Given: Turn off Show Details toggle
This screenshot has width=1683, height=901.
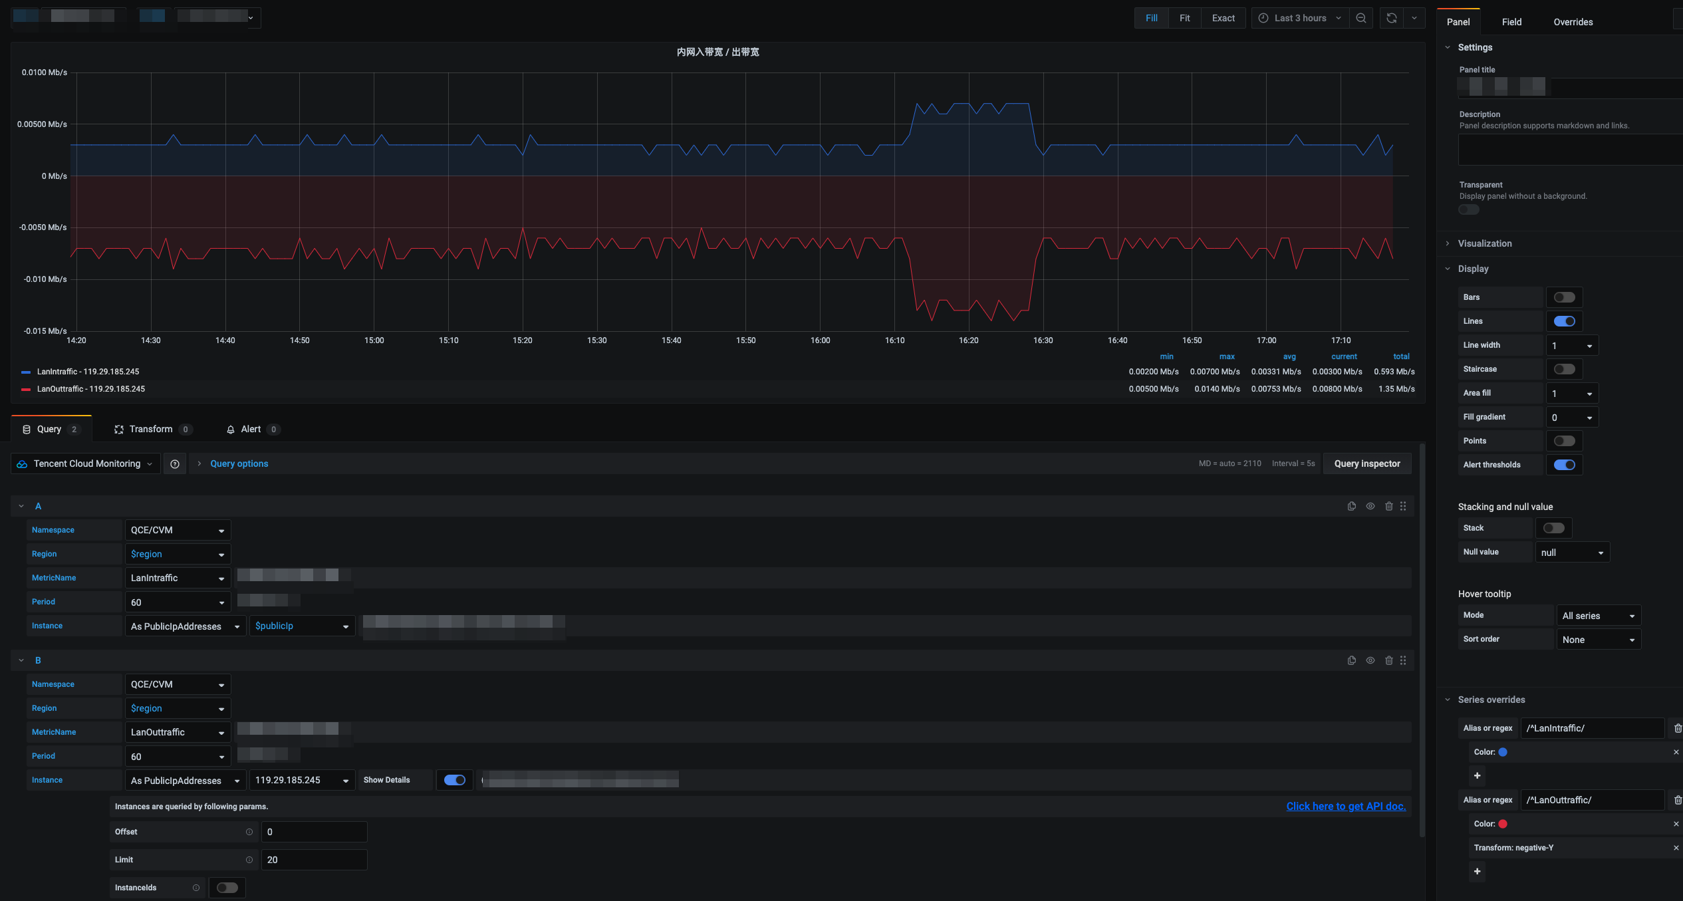Looking at the screenshot, I should pos(455,780).
